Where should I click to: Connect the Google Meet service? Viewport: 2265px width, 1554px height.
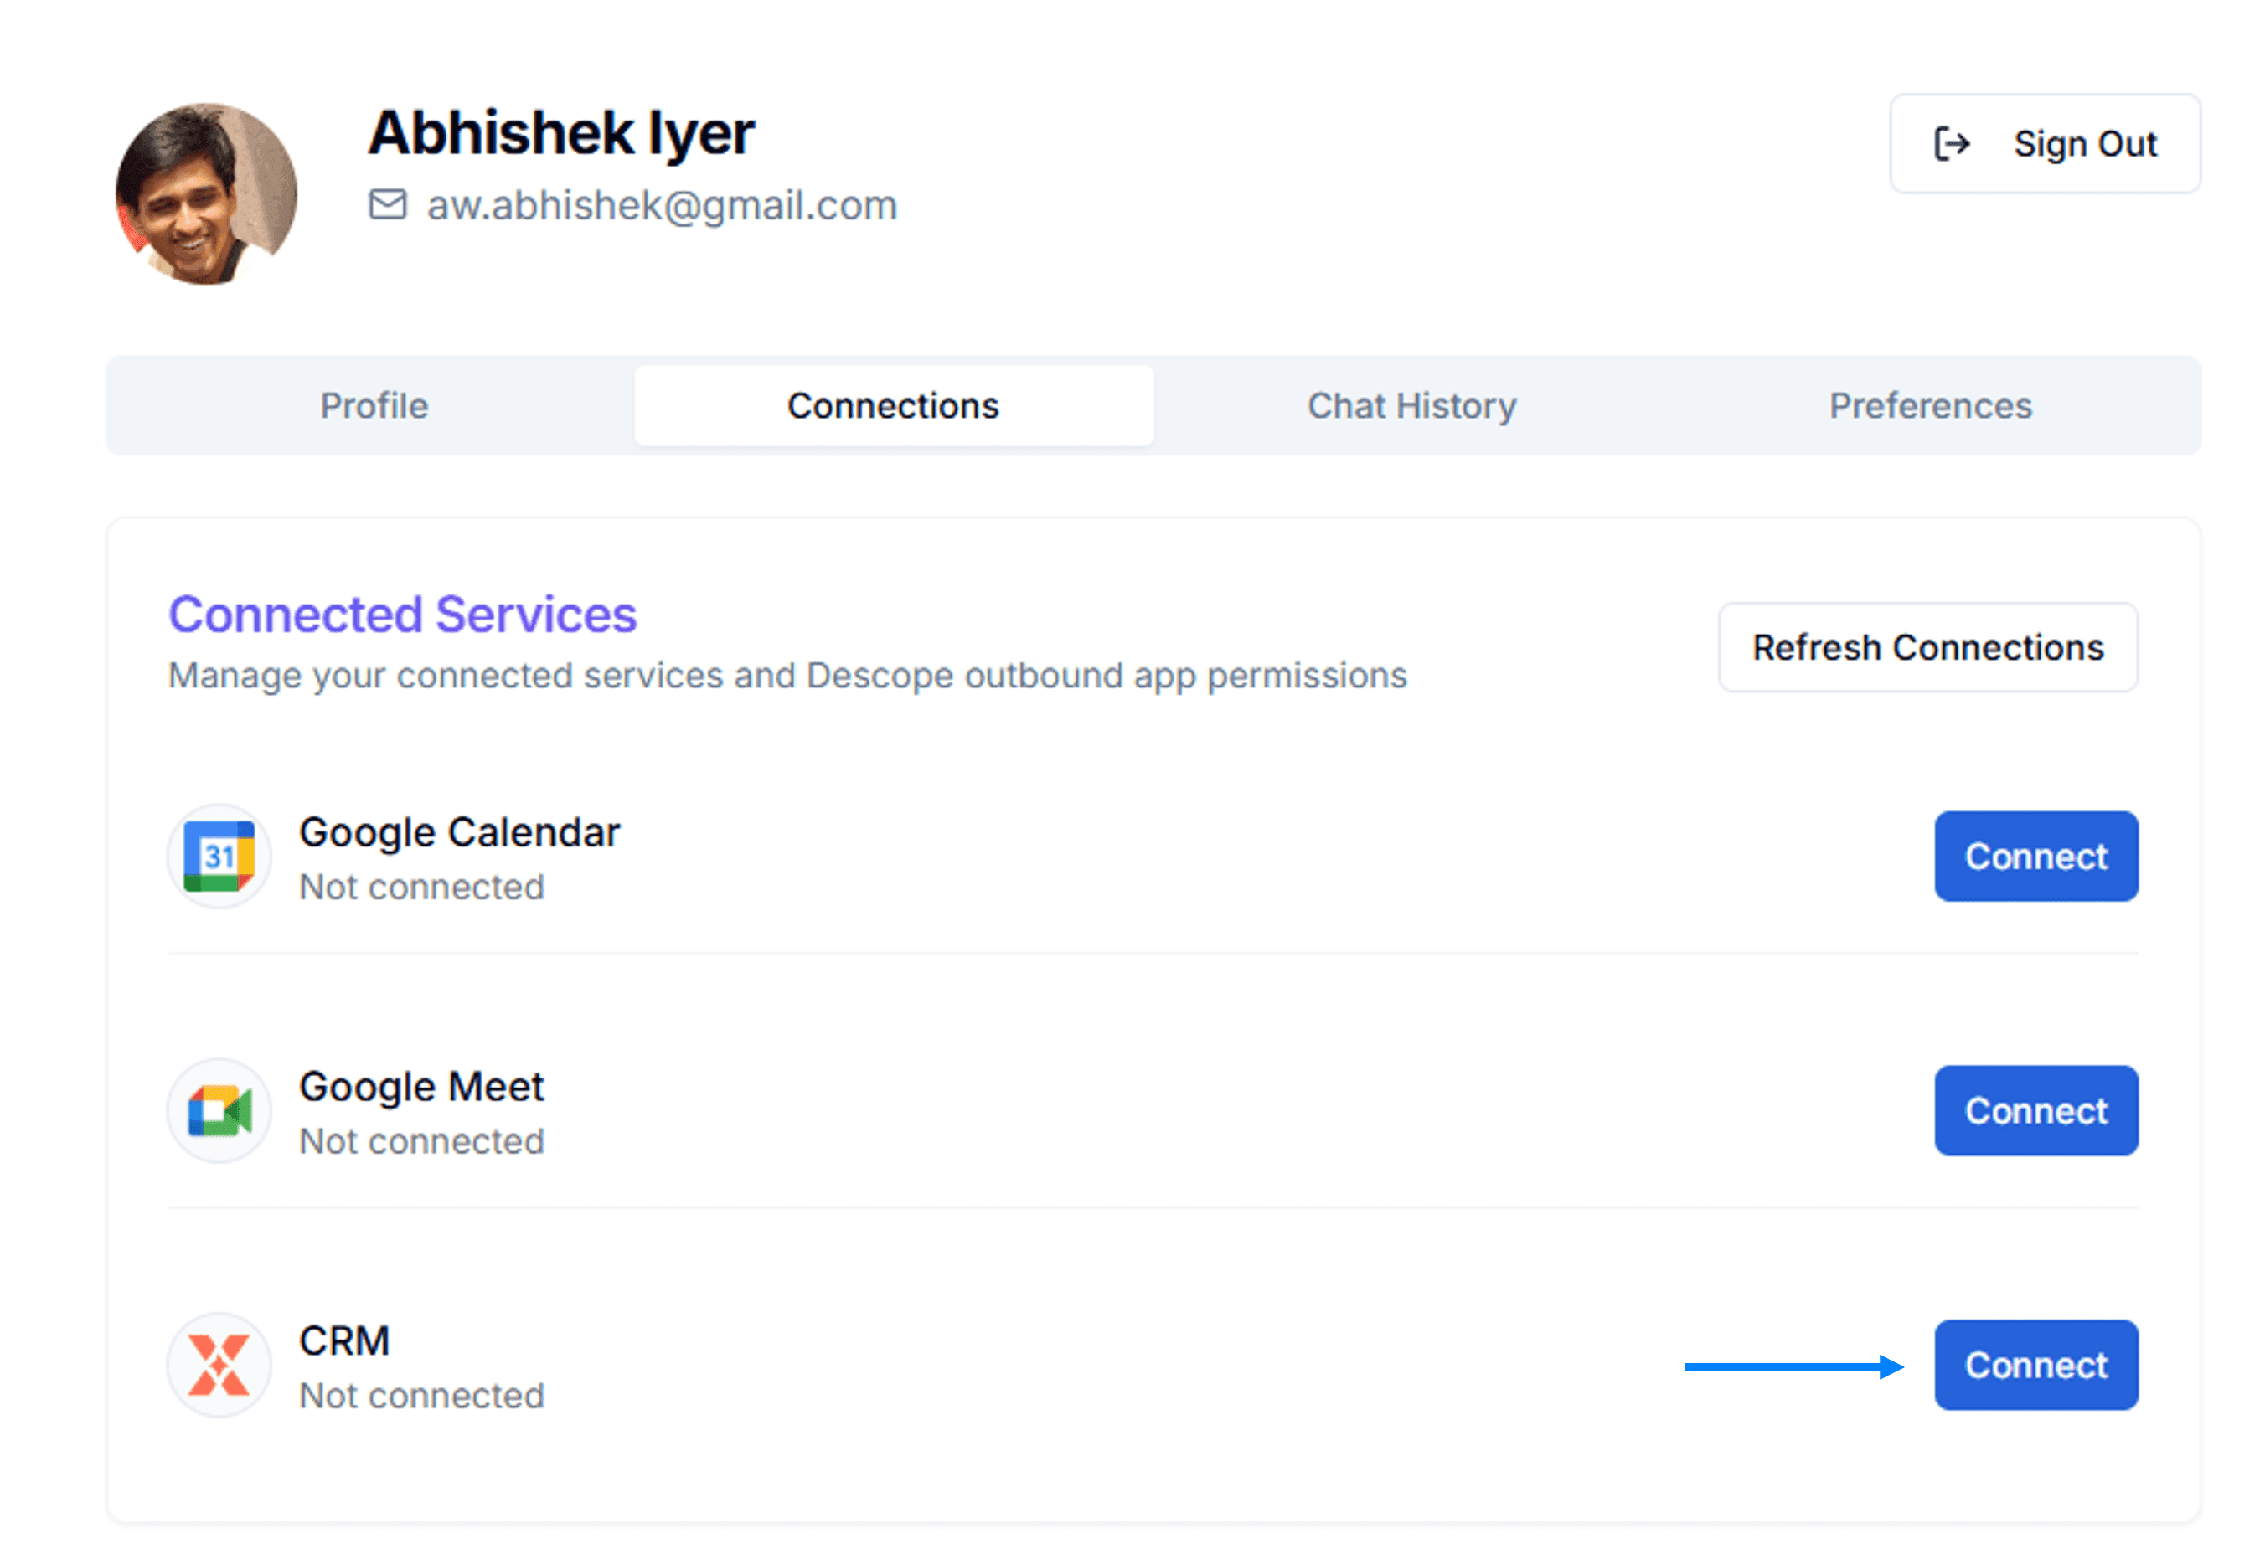(2035, 1111)
